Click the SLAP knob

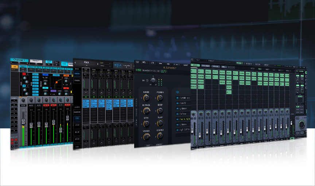160,123
